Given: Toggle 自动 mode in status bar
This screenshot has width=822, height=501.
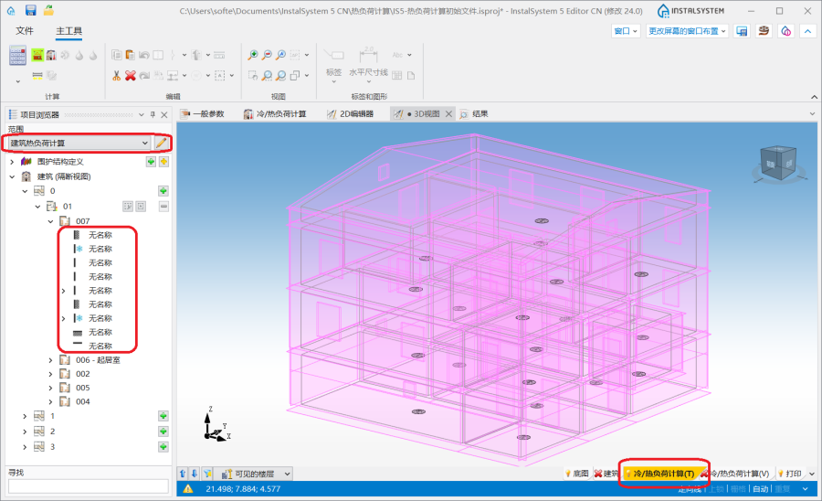Looking at the screenshot, I should (759, 489).
